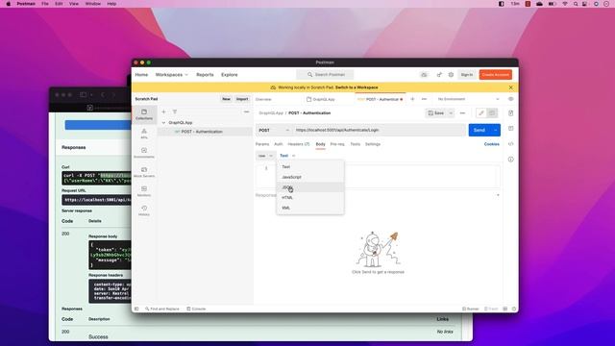The image size is (615, 346).
Task: Switch to the Auth tab
Action: pyautogui.click(x=278, y=144)
